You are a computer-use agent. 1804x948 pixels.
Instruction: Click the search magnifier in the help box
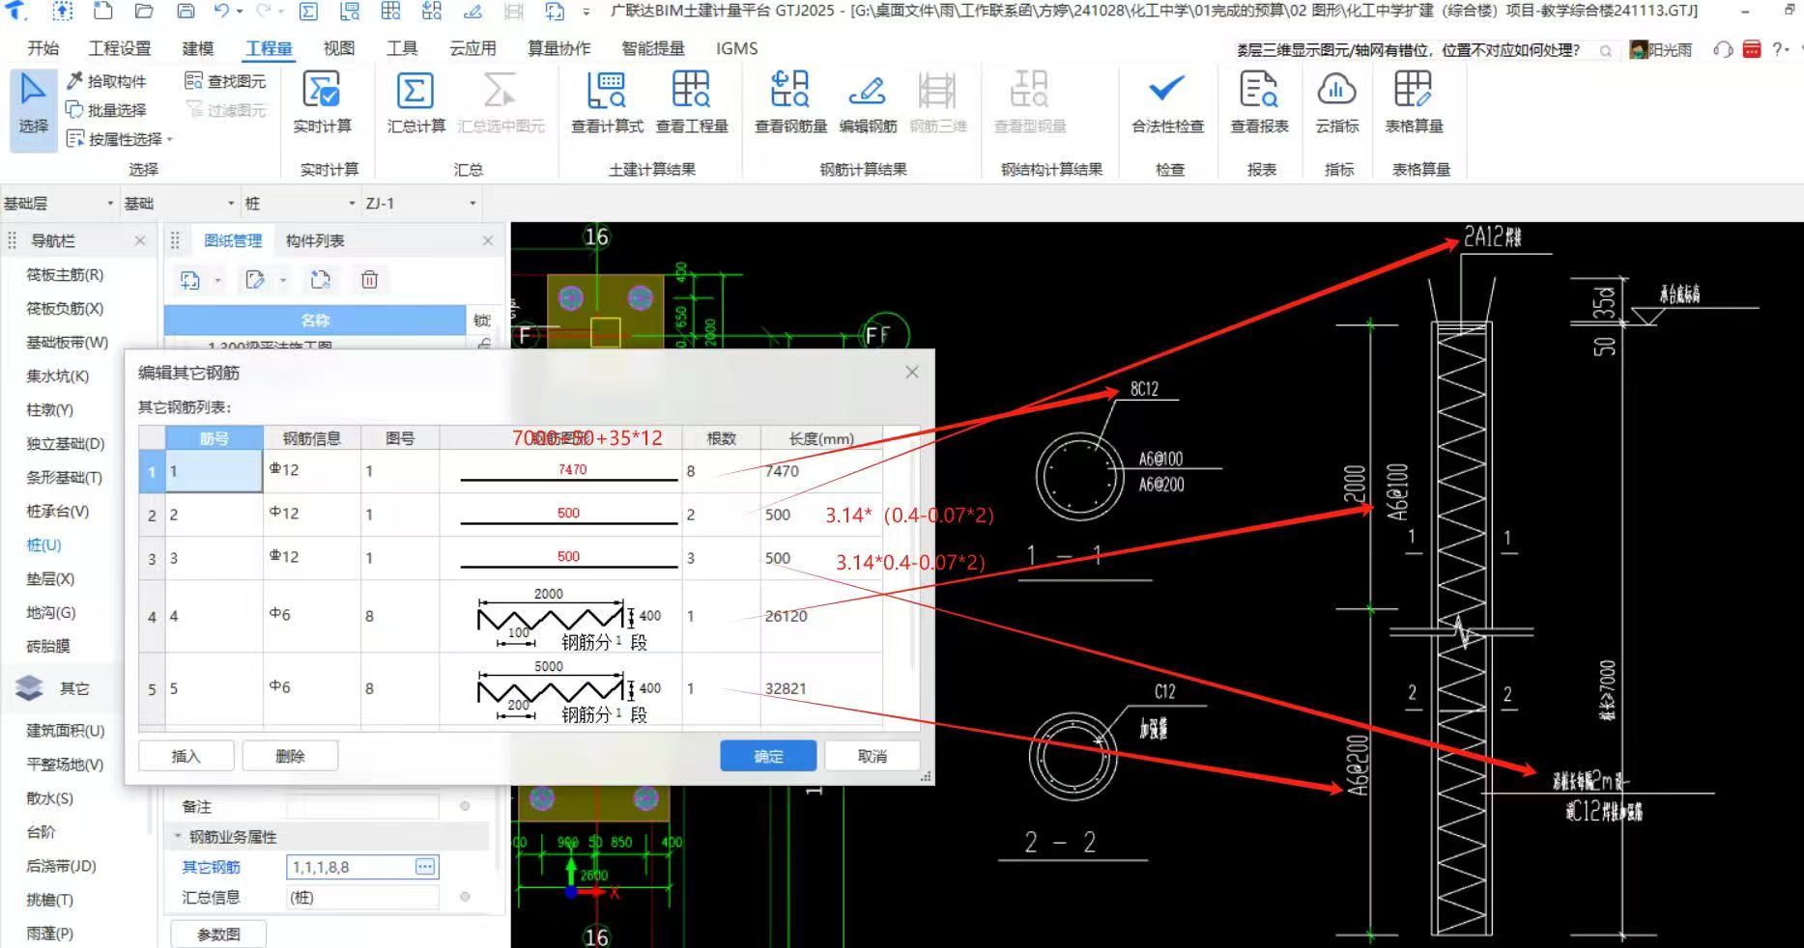tap(1605, 51)
